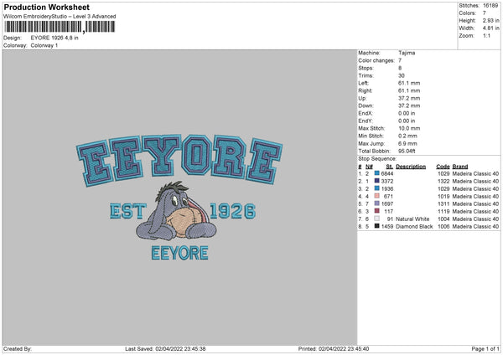Click the blue swatch beside 1936 stitches
The image size is (503, 355).
click(x=377, y=188)
